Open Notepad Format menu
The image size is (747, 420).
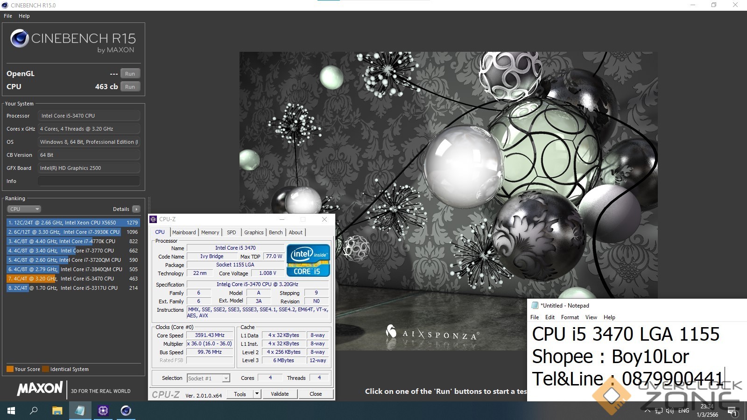pyautogui.click(x=570, y=317)
